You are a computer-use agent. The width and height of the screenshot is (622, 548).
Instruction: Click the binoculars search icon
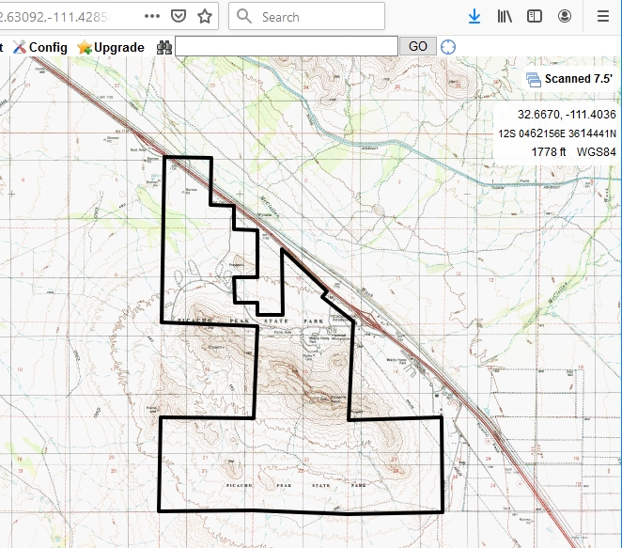[x=164, y=47]
